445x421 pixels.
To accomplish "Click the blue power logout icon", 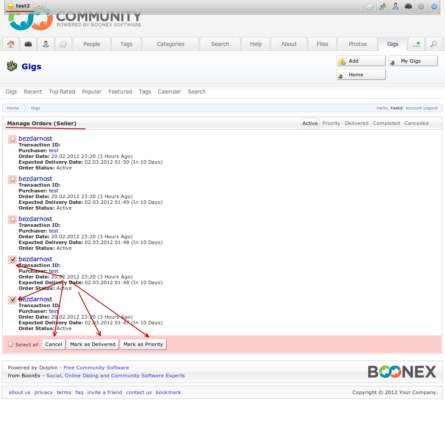I will (x=434, y=6).
